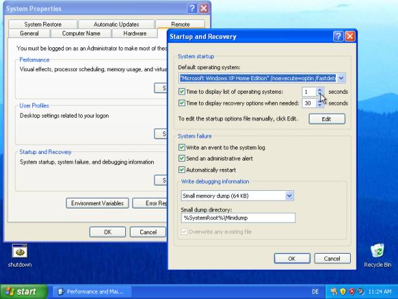Switch to the Automatic Updates tab
Image resolution: width=398 pixels, height=299 pixels.
(116, 24)
